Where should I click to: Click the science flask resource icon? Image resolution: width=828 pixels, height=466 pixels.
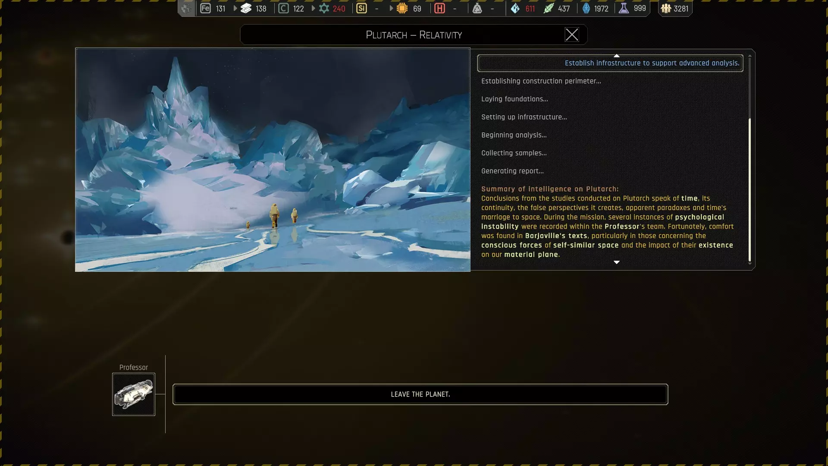tap(624, 8)
